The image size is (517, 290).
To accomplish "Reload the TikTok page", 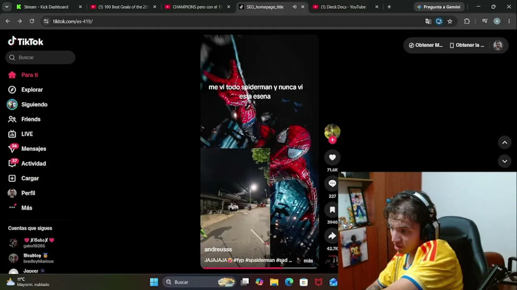I will pyautogui.click(x=32, y=21).
